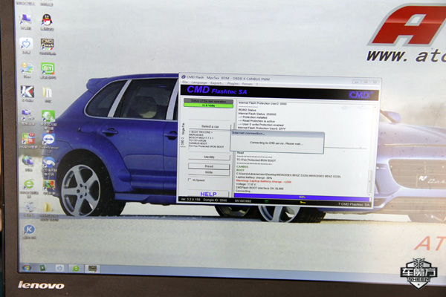446x297 pixels.
Task: Open the blue swirl desktop shortcut below TeamViewer
Action: coord(49,166)
